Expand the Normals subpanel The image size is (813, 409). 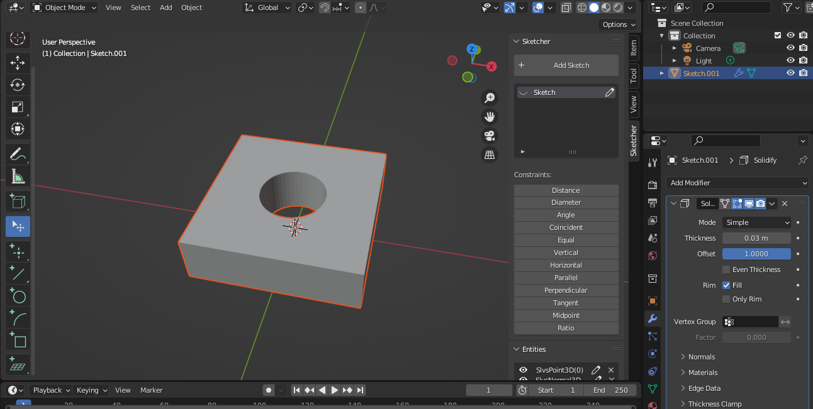tap(701, 357)
